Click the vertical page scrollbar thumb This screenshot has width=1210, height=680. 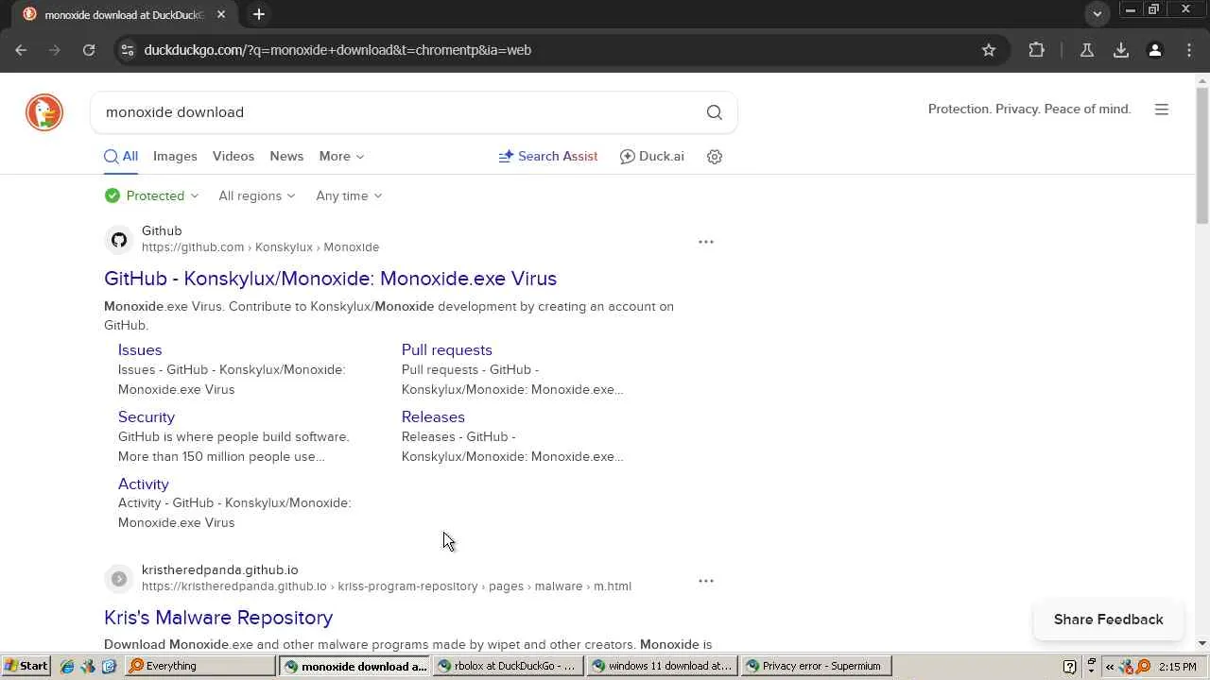coord(1202,156)
